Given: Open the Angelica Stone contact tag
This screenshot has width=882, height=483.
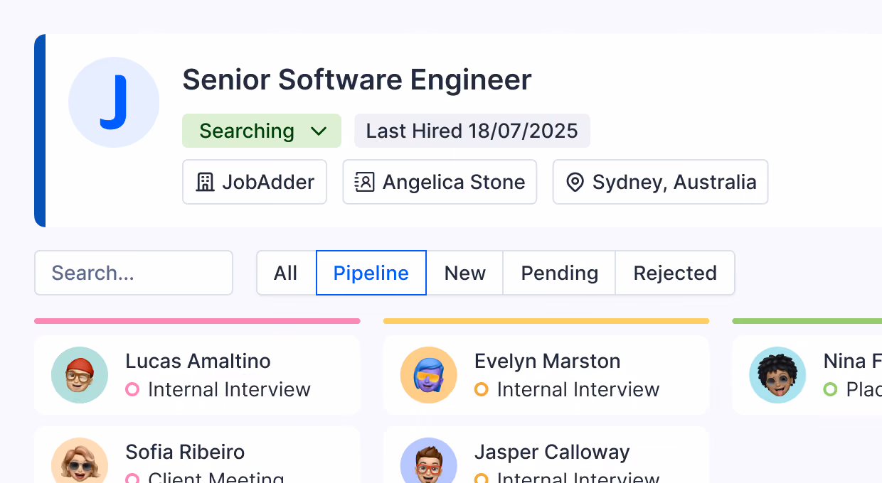Looking at the screenshot, I should (x=440, y=182).
